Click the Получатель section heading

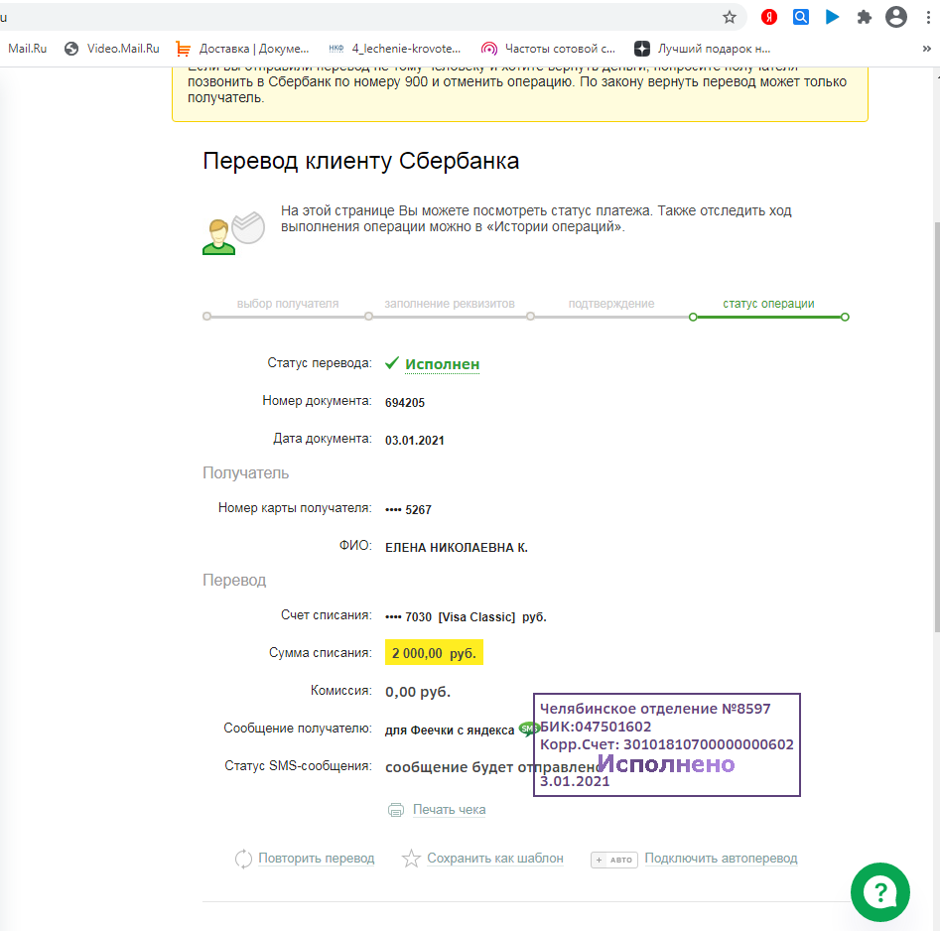click(245, 473)
